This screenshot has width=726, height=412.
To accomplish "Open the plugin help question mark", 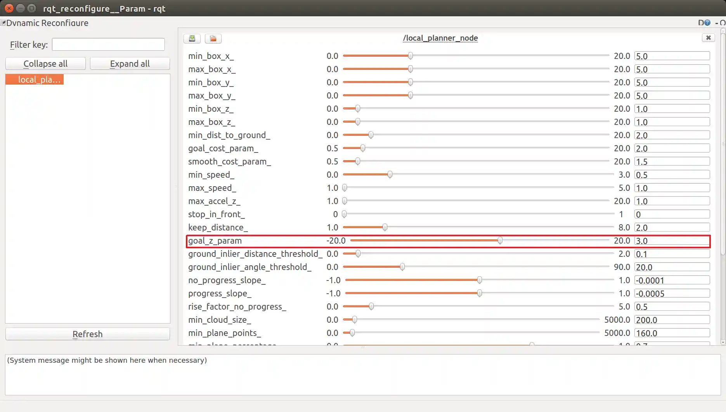I will coord(708,23).
